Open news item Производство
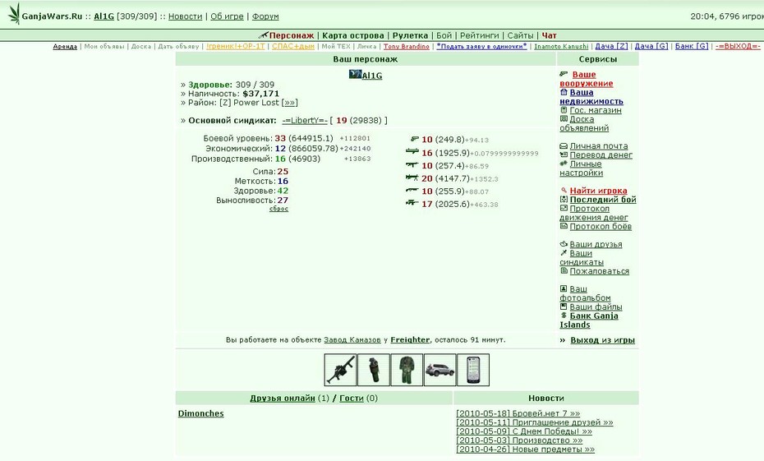The height and width of the screenshot is (461, 764). [519, 440]
